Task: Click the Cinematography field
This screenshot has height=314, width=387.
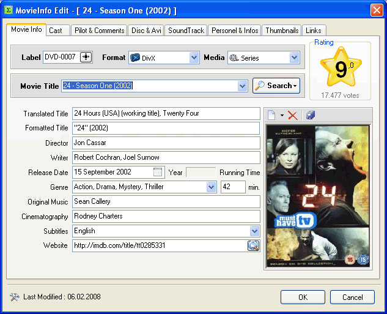Action: [166, 216]
